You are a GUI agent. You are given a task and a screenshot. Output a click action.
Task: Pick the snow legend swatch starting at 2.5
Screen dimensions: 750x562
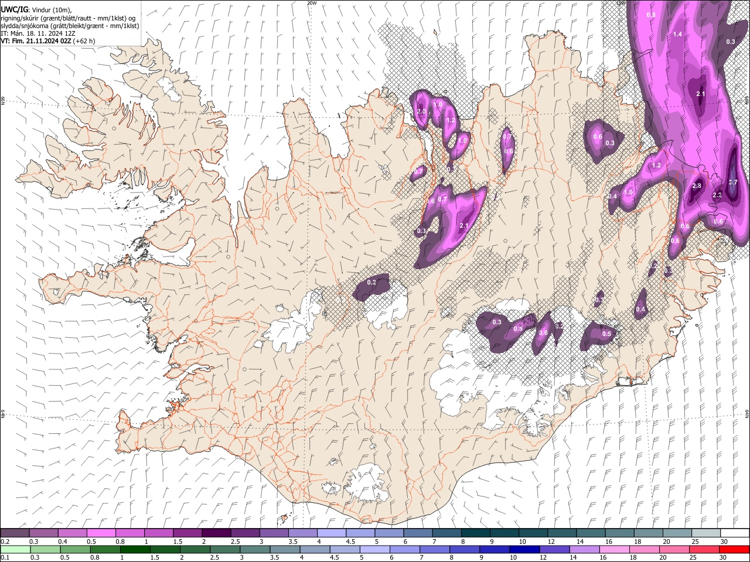click(245, 533)
